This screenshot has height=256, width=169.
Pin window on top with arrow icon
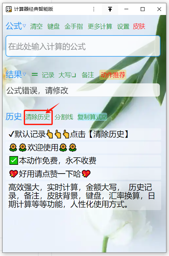pos(110,9)
